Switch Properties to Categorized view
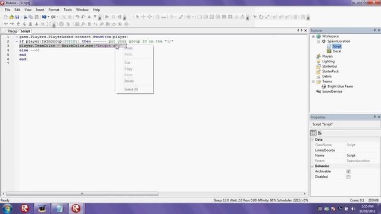Screen dimensions: 381x214 pyautogui.click(x=313, y=133)
